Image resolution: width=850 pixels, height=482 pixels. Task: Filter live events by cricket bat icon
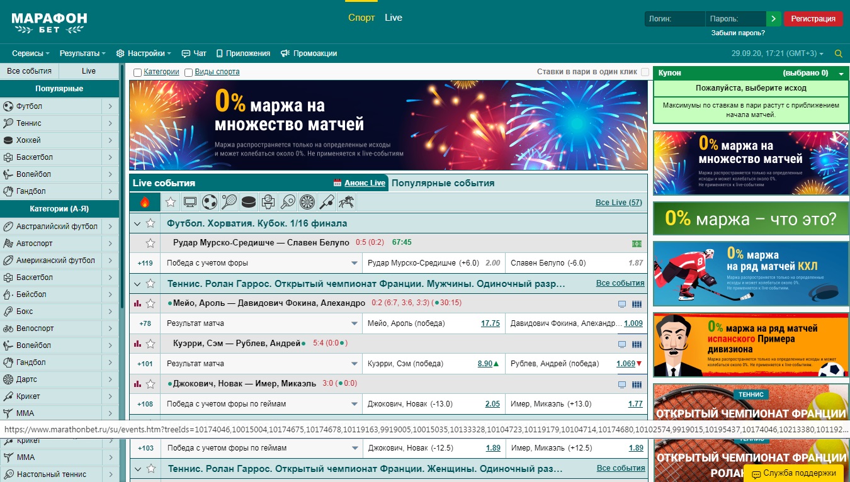(x=327, y=202)
